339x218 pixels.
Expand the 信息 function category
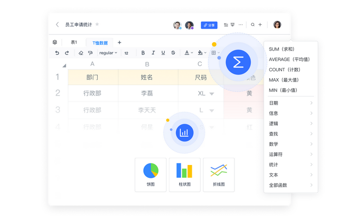click(291, 113)
